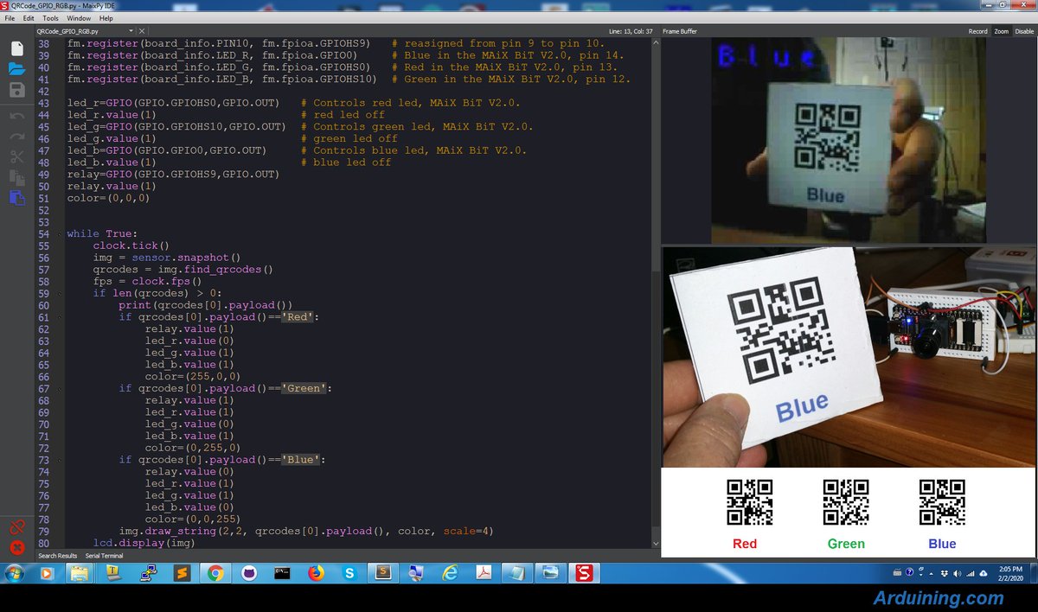Open the Window menu
The image size is (1038, 612).
point(79,18)
